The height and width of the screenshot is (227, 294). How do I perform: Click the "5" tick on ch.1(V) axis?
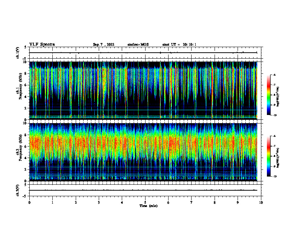(25, 47)
